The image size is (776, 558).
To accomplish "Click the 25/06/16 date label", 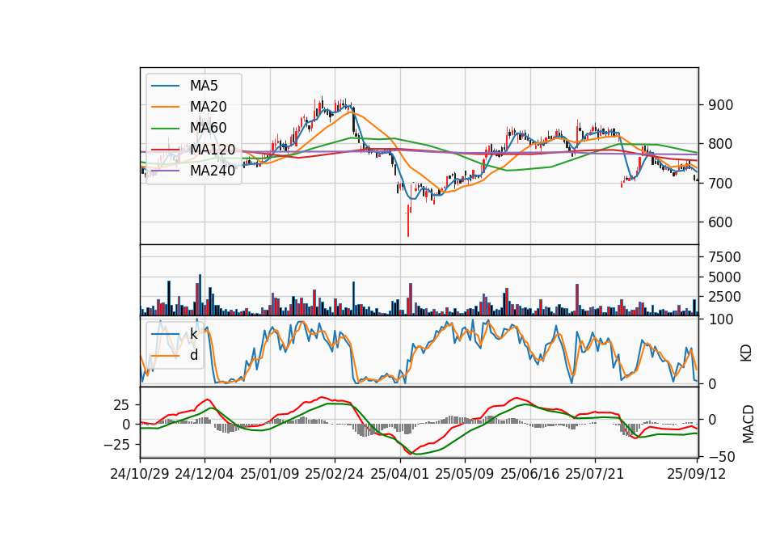I will tap(530, 474).
